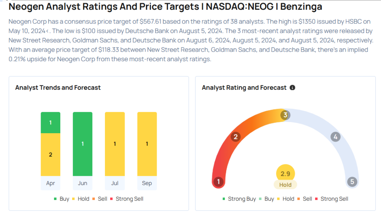Toggle Strong Sell legend in Analyst Trends chart

[126, 199]
